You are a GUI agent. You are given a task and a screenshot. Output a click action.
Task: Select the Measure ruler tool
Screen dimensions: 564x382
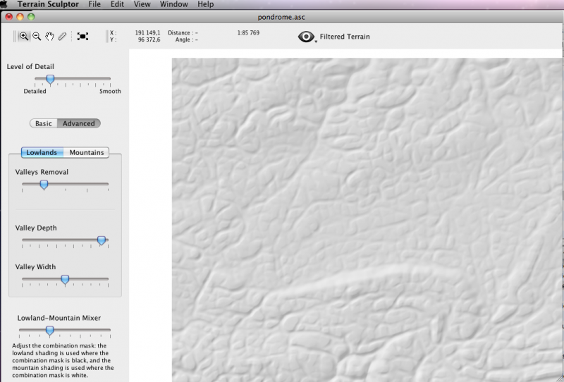(62, 36)
